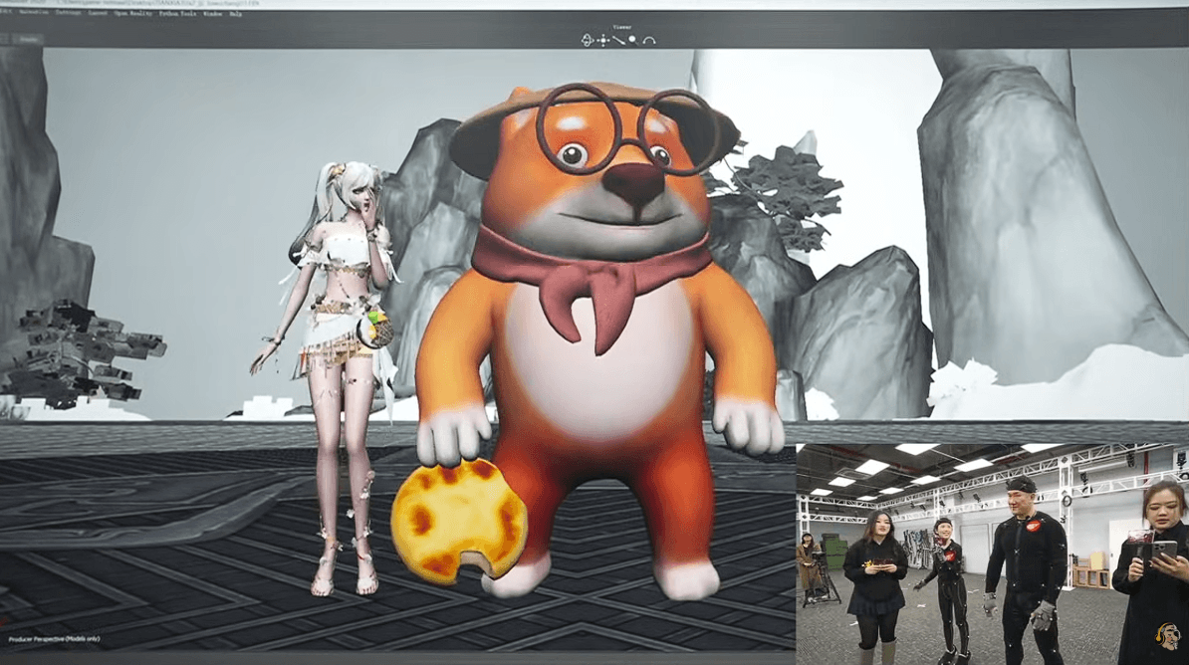Select the pan/truck tool icon in the Viewer toolbar
This screenshot has height=665, width=1189.
[x=603, y=40]
